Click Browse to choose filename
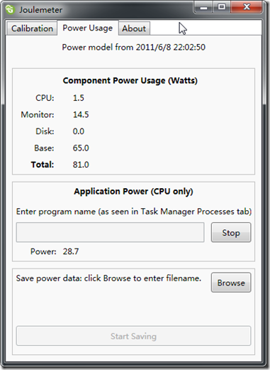 [231, 283]
